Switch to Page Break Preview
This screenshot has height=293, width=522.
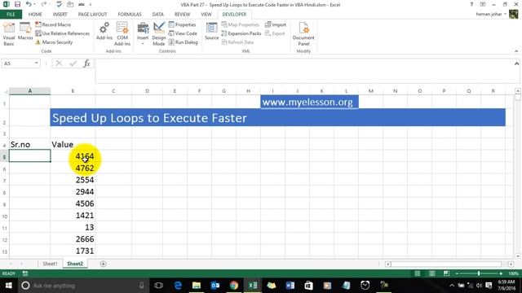446,273
